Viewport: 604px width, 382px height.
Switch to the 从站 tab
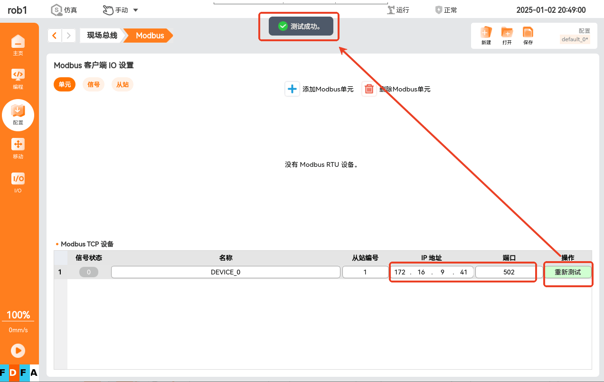pyautogui.click(x=123, y=84)
